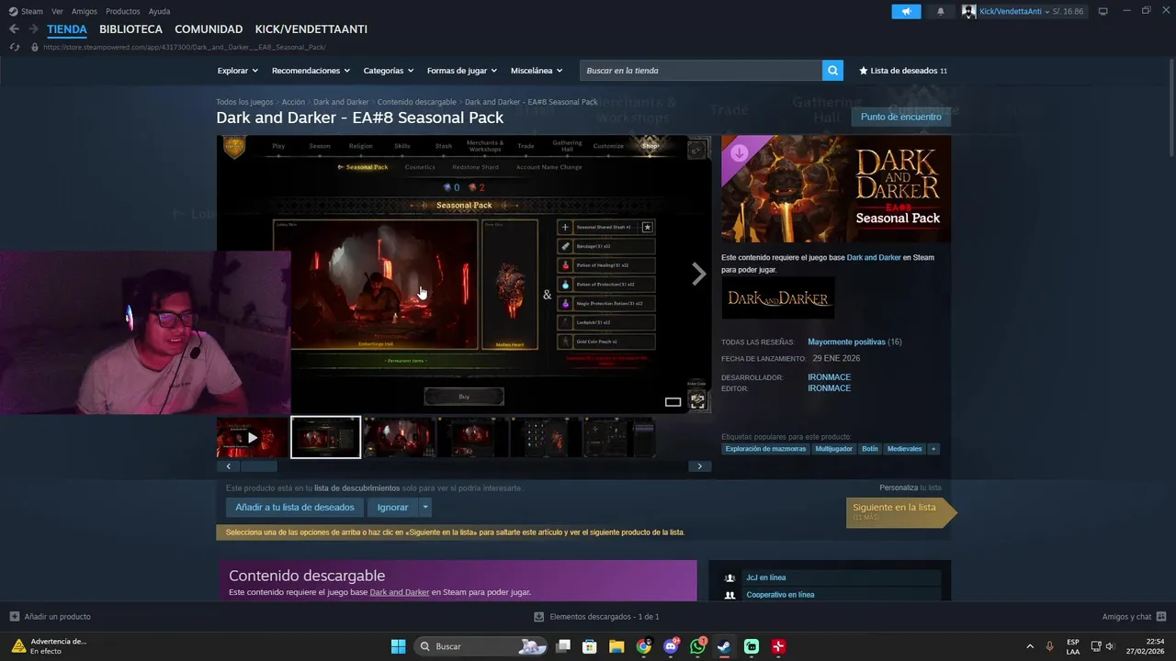Open Google Chrome from taskbar

click(x=643, y=646)
